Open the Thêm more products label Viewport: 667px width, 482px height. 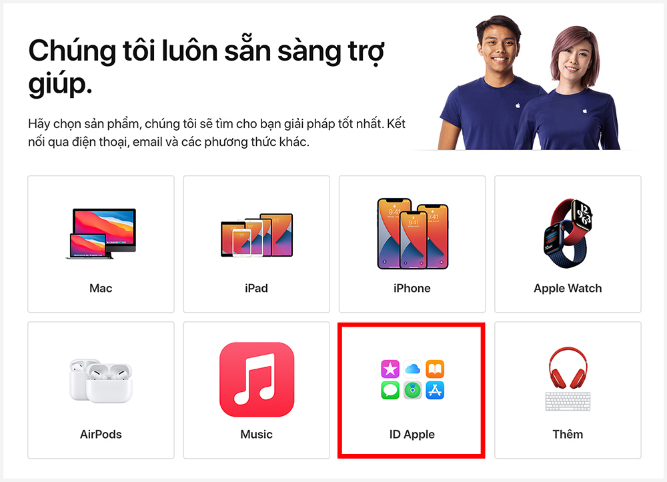[x=568, y=434]
